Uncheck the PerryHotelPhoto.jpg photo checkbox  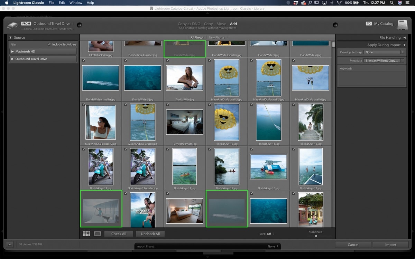168,105
